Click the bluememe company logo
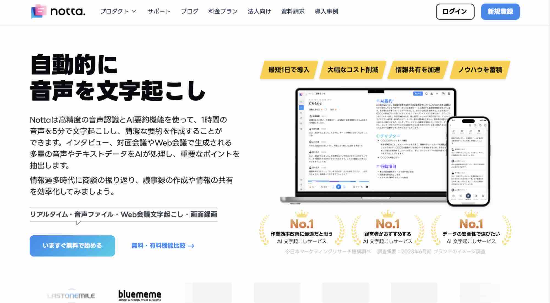Viewport: 550px width, 303px height. tap(140, 296)
